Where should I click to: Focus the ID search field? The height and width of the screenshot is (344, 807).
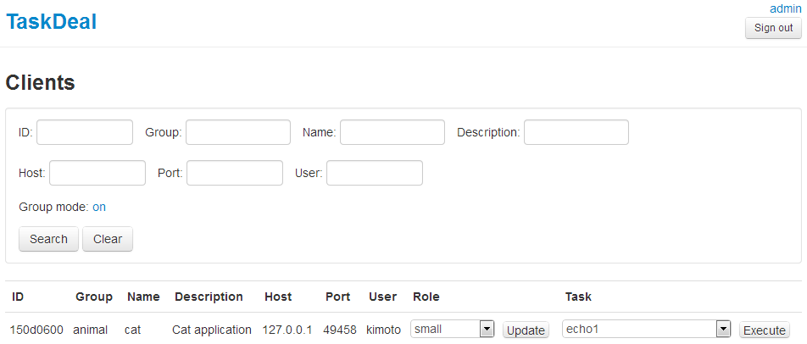pos(85,132)
